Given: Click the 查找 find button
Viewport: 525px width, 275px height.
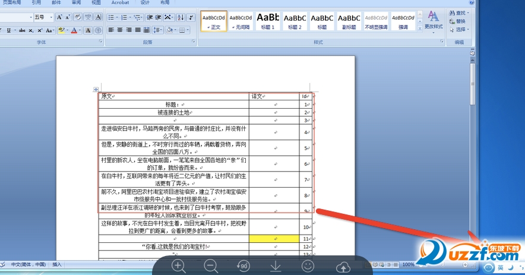Looking at the screenshot, I should 458,13.
